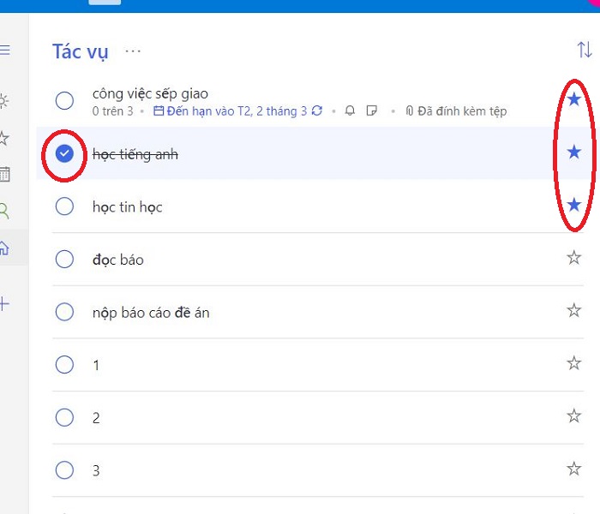Click the 'Tác vụ' list title
The height and width of the screenshot is (514, 600).
coord(81,52)
